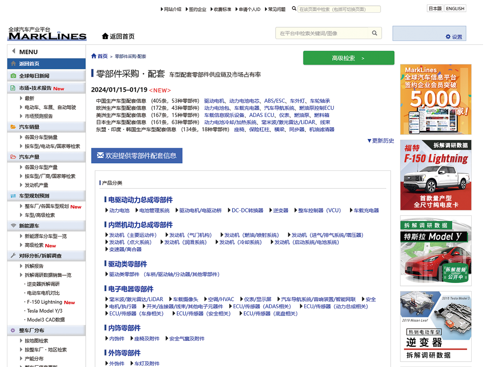Open the 特斯拉 Model Y teardown banner
The image size is (490, 367).
click(x=436, y=251)
